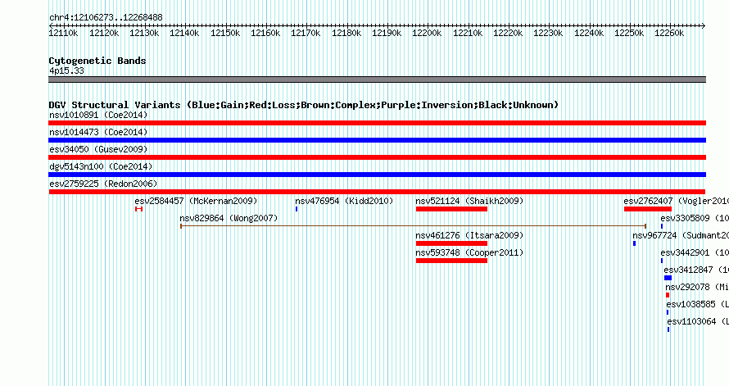Open the dgv5143n100 (Coe2014) label

coord(101,166)
